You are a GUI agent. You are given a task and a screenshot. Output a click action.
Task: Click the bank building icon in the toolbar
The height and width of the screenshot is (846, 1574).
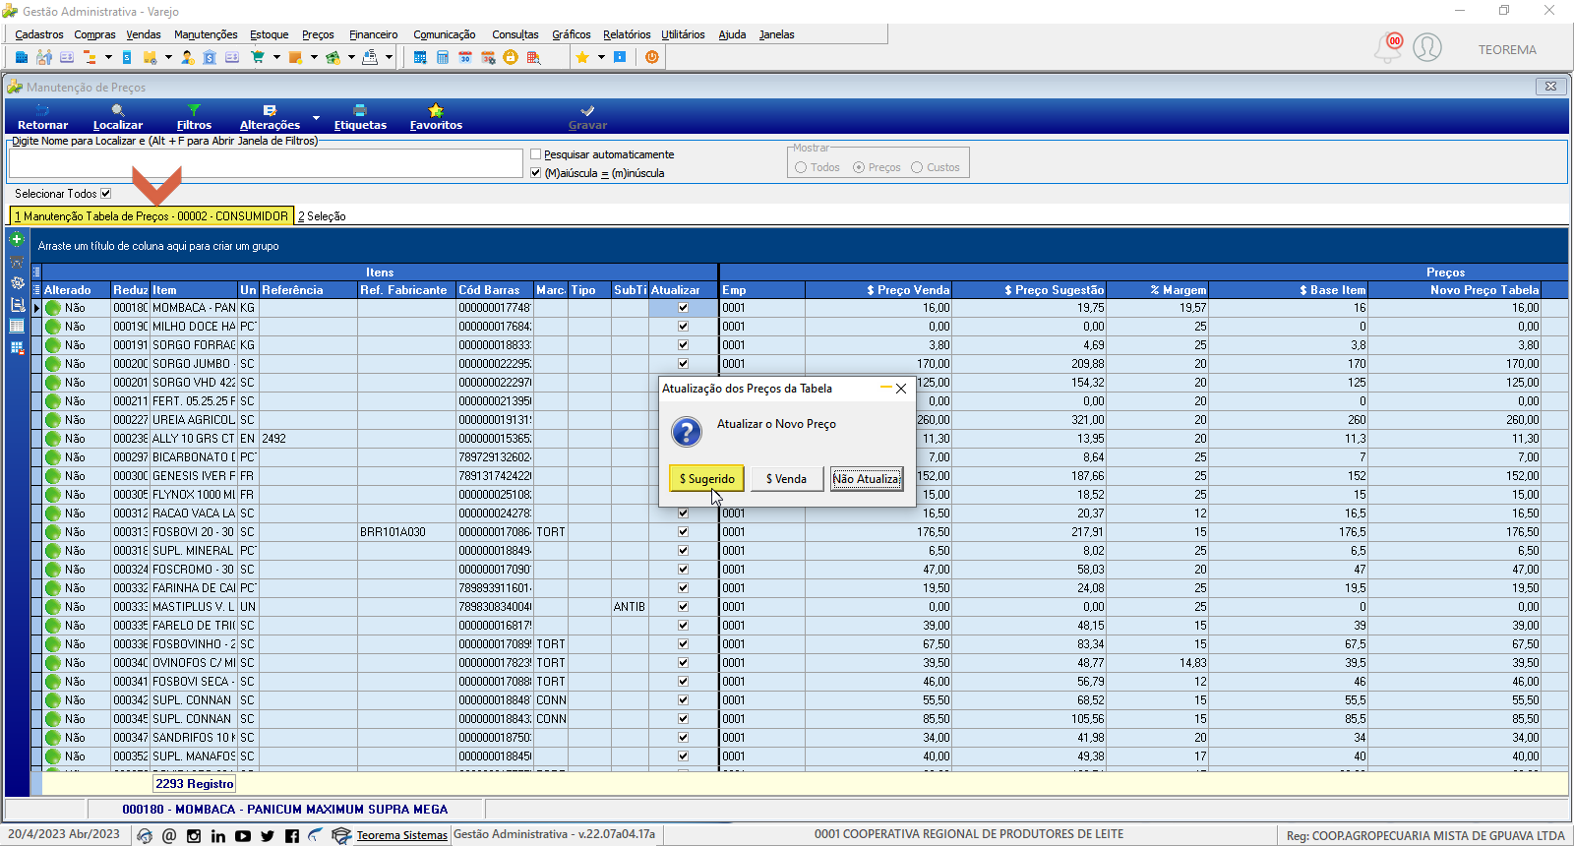point(210,57)
